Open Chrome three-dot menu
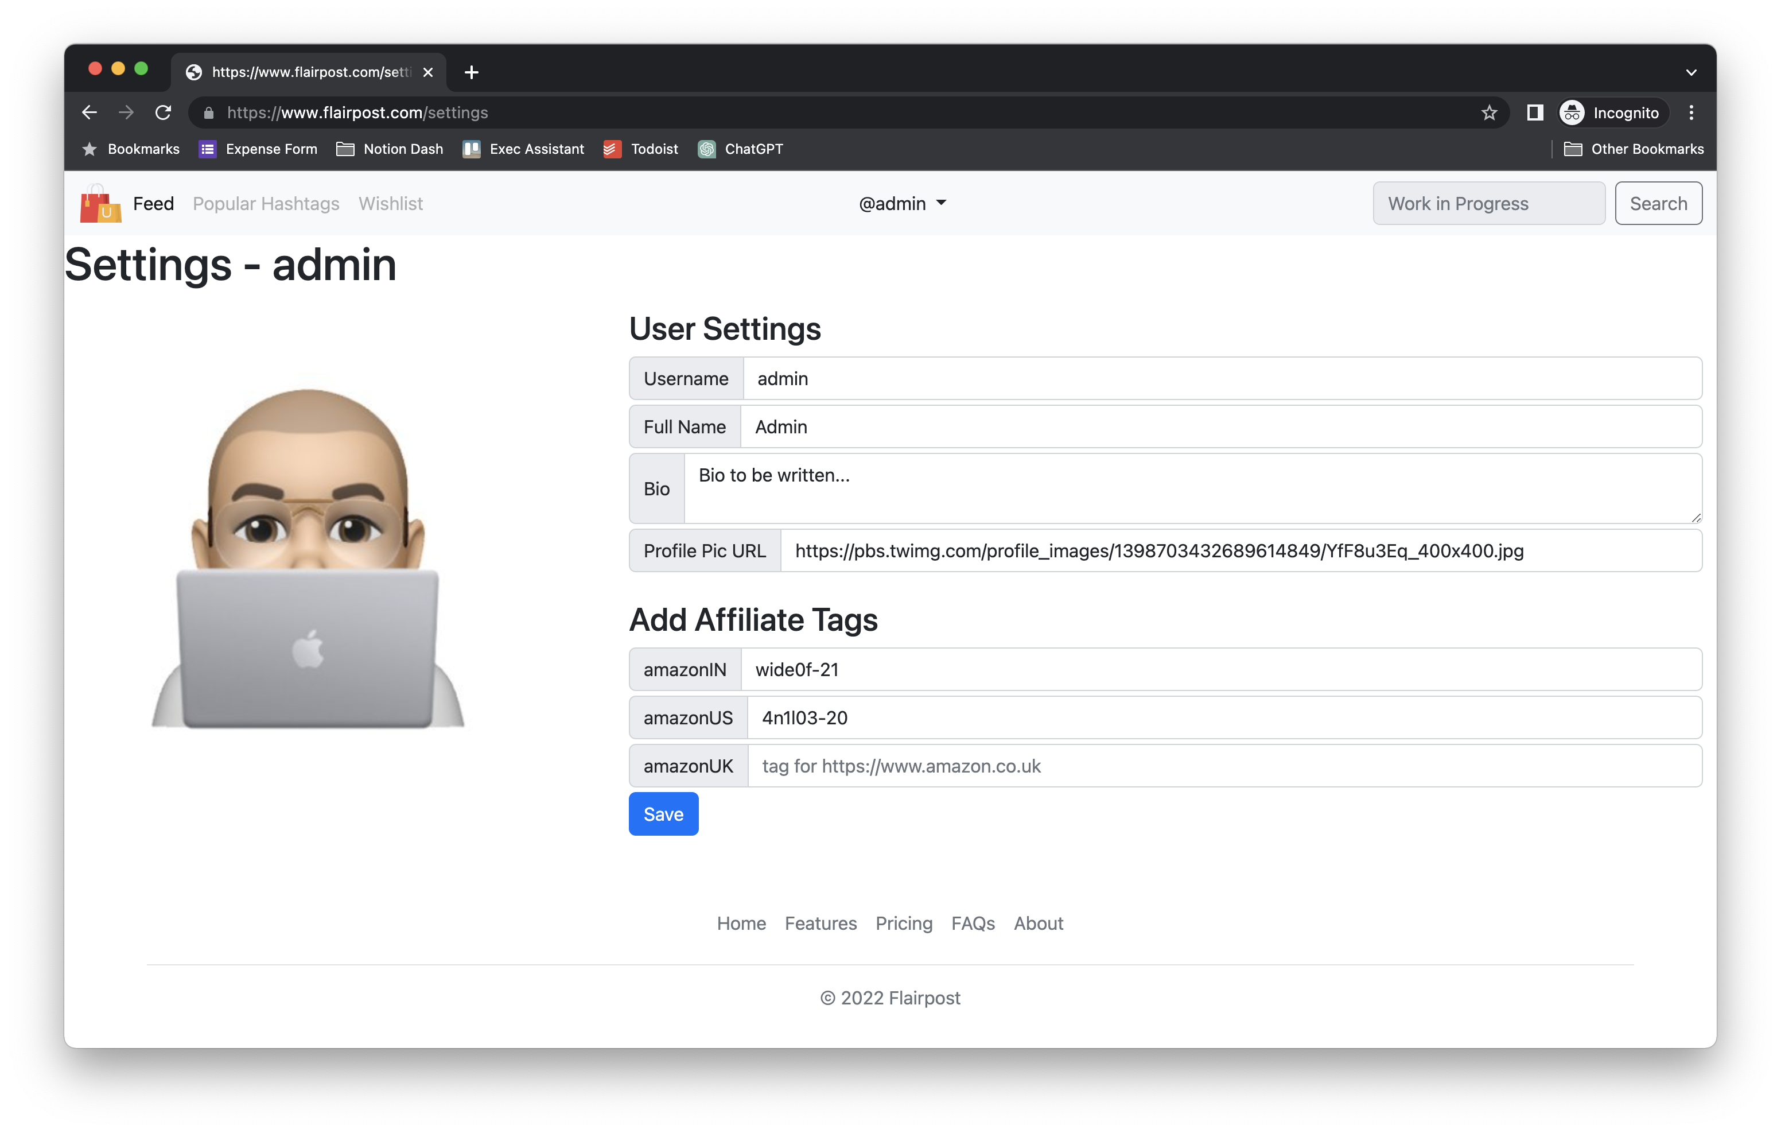The height and width of the screenshot is (1133, 1781). click(x=1691, y=112)
